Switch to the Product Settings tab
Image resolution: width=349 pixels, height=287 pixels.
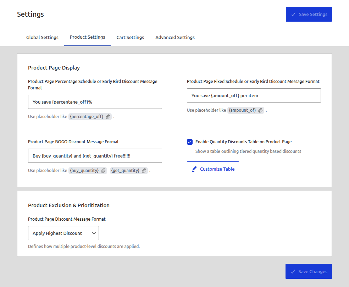[87, 37]
